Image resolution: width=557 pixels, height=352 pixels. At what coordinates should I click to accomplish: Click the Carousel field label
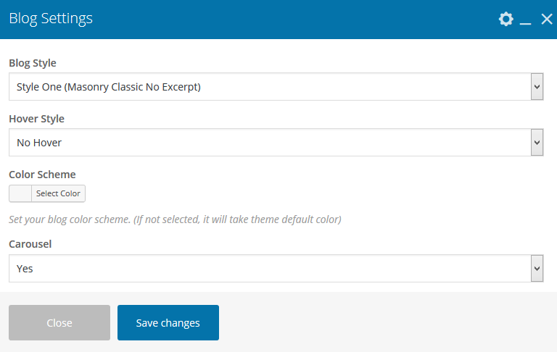[30, 244]
